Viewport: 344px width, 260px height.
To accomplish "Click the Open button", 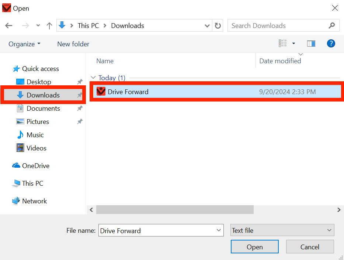I will (254, 246).
